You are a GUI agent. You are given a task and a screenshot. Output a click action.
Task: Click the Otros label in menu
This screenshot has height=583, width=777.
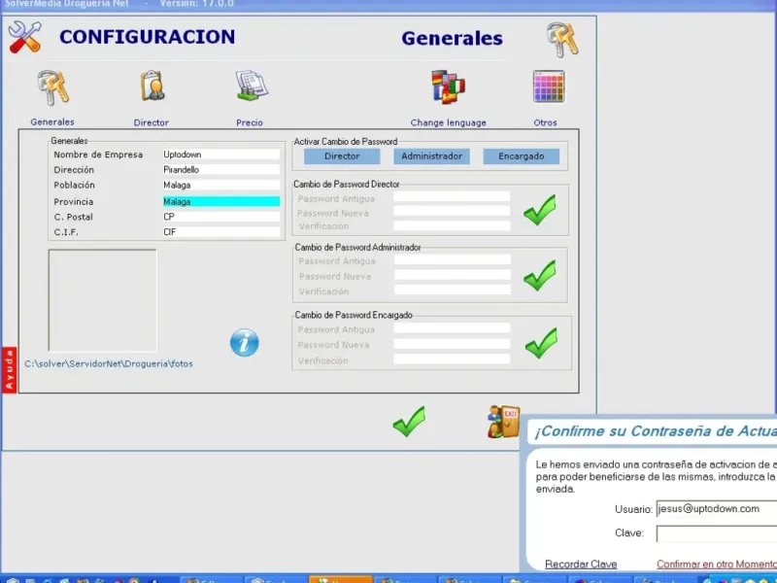[x=545, y=122]
